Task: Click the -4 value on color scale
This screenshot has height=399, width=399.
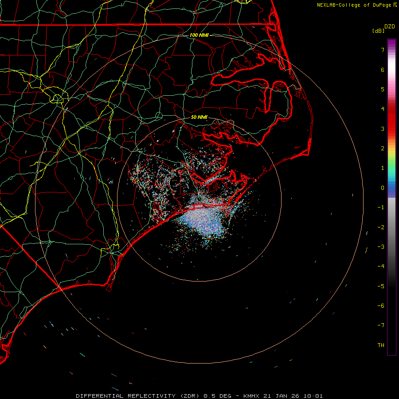Action: [381, 266]
